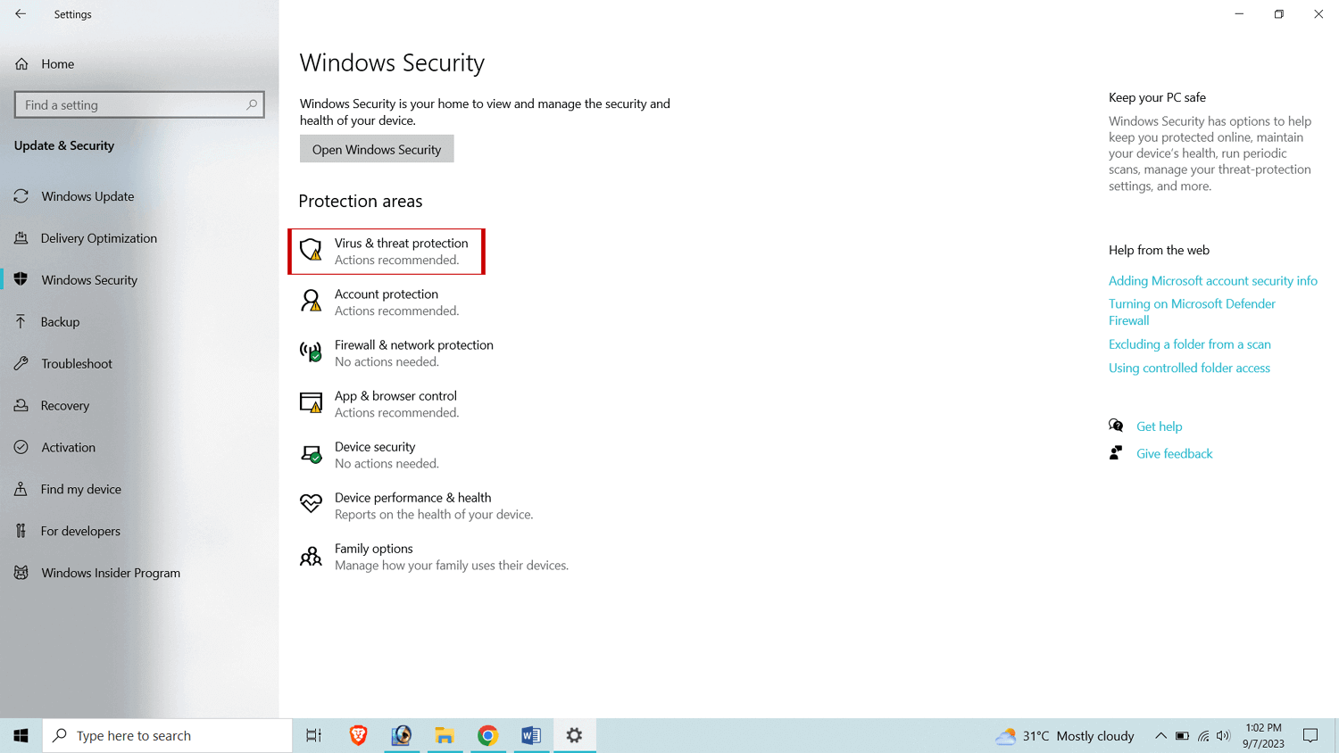Image resolution: width=1339 pixels, height=753 pixels.
Task: Open the weather widget showing 31°C
Action: (1065, 736)
